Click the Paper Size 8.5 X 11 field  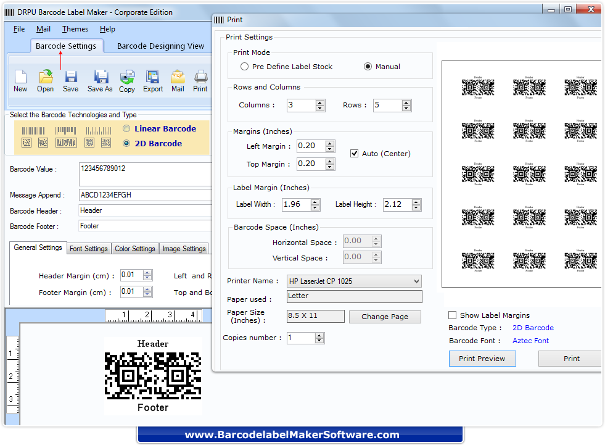[x=316, y=316]
